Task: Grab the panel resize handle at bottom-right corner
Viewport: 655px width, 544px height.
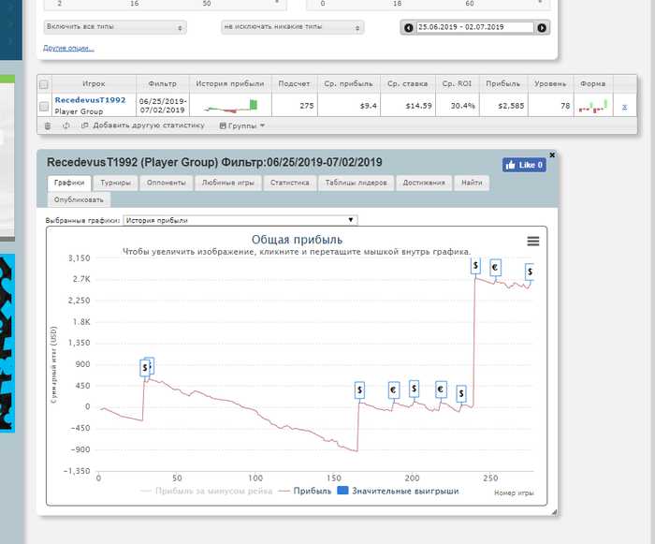Action: 554,512
